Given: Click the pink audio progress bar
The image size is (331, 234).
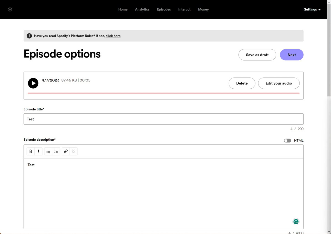Looking at the screenshot, I should [164, 93].
